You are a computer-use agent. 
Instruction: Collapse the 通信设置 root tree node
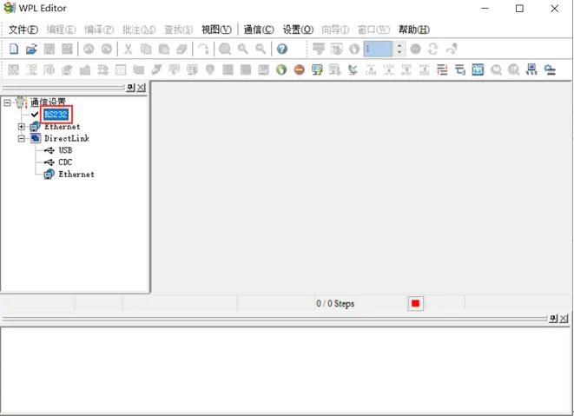point(7,102)
